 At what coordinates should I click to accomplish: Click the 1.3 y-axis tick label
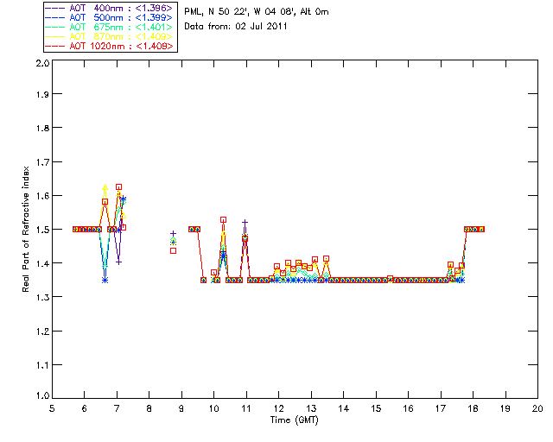point(42,297)
